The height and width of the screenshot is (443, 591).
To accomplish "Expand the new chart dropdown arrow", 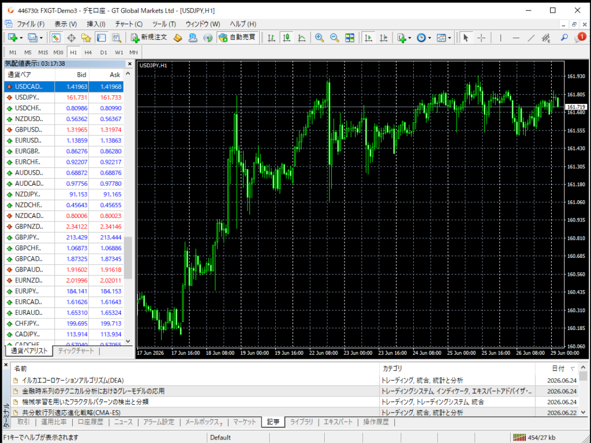I will pyautogui.click(x=21, y=37).
